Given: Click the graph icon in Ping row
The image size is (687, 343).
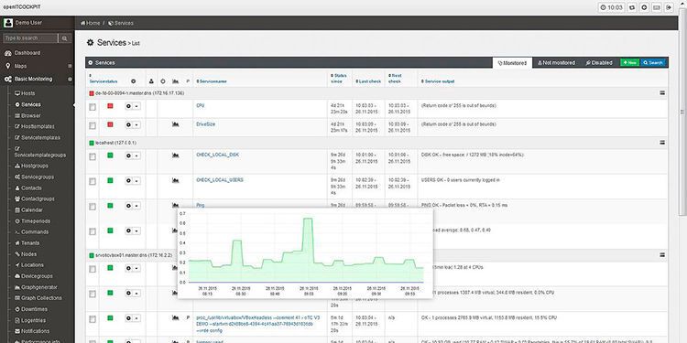Looking at the screenshot, I should (175, 205).
